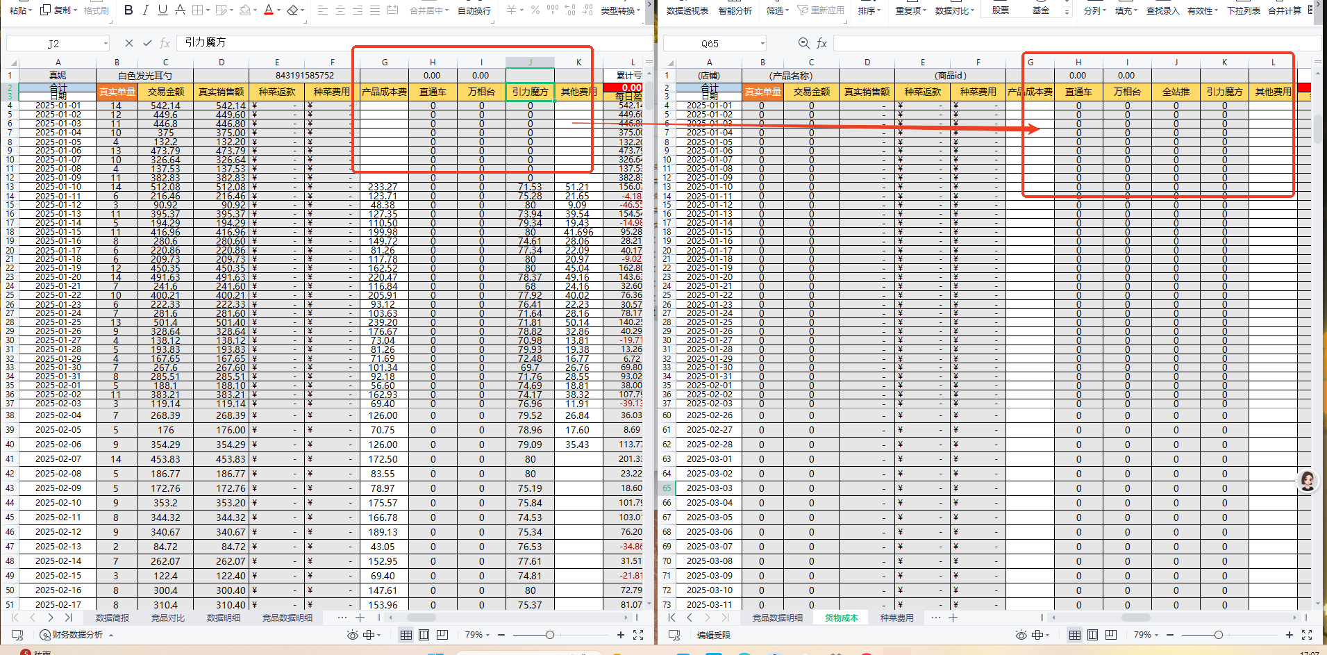Viewport: 1327px width, 655px height.
Task: Click the zoom slider handle in right window
Action: click(x=1218, y=635)
